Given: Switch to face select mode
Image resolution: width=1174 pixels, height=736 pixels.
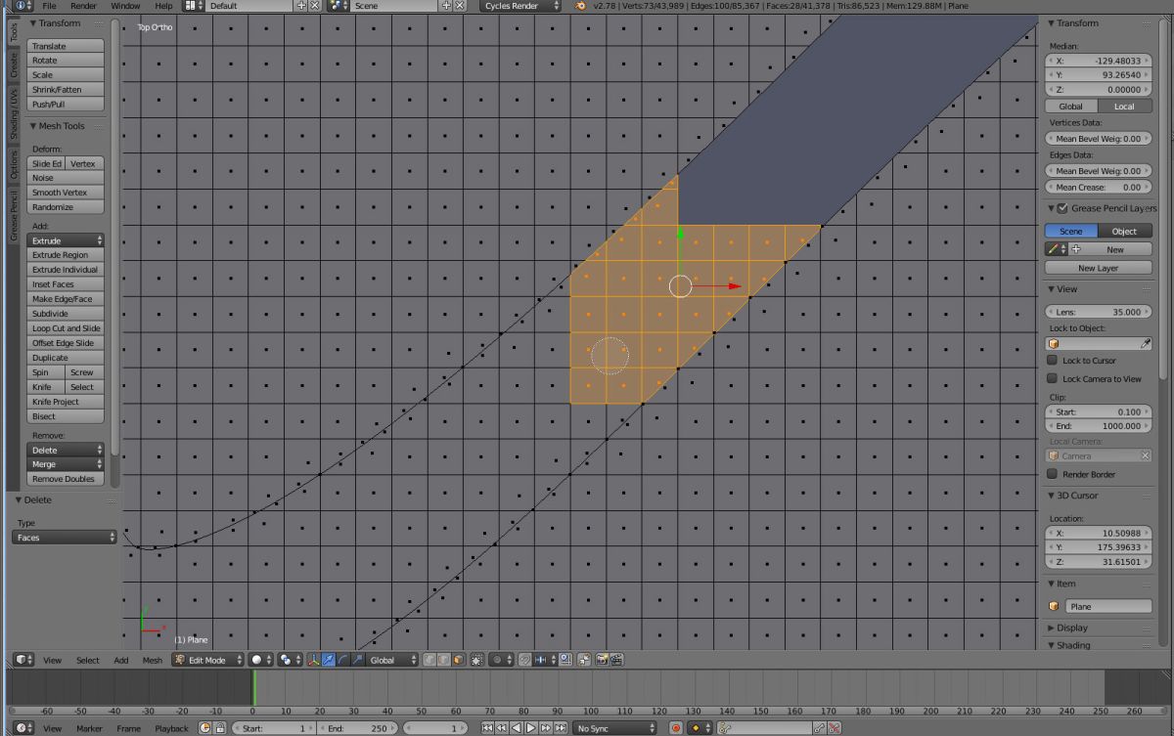Looking at the screenshot, I should tap(458, 660).
